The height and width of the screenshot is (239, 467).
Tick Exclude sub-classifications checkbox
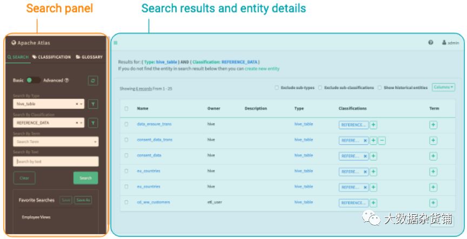(x=320, y=88)
